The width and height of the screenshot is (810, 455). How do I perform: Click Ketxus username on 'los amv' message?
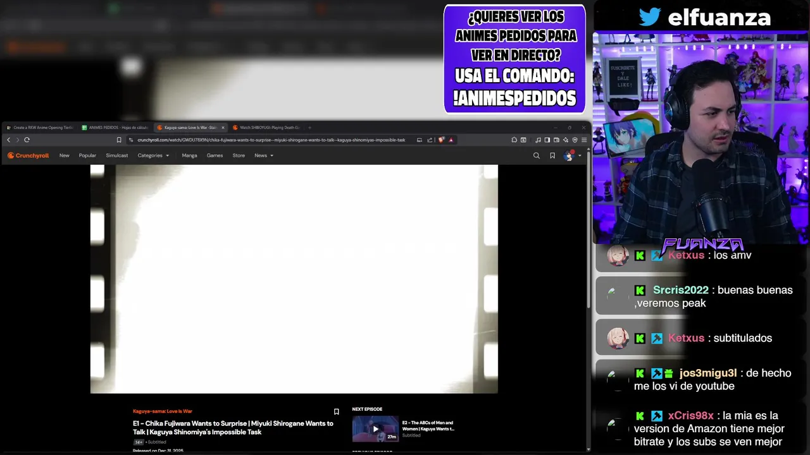(686, 255)
